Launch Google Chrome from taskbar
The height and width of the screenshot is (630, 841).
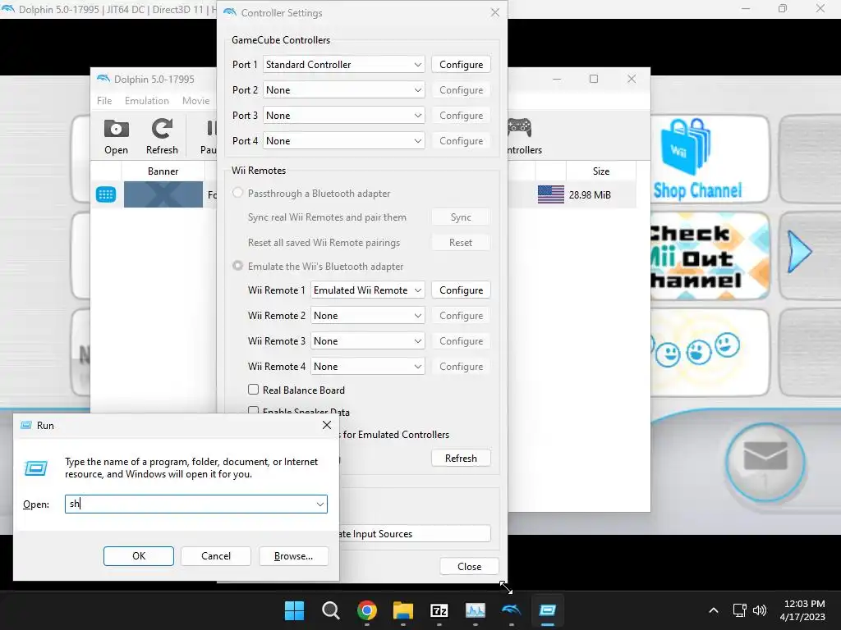tap(367, 610)
